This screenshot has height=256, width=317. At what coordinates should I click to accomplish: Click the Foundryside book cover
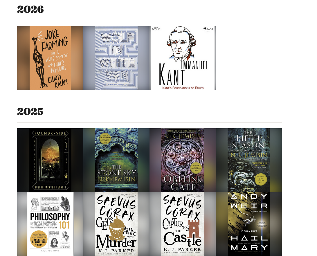[x=50, y=160]
